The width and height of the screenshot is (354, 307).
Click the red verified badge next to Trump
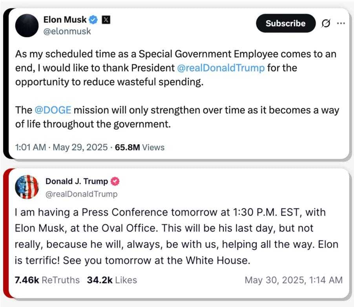coord(116,181)
